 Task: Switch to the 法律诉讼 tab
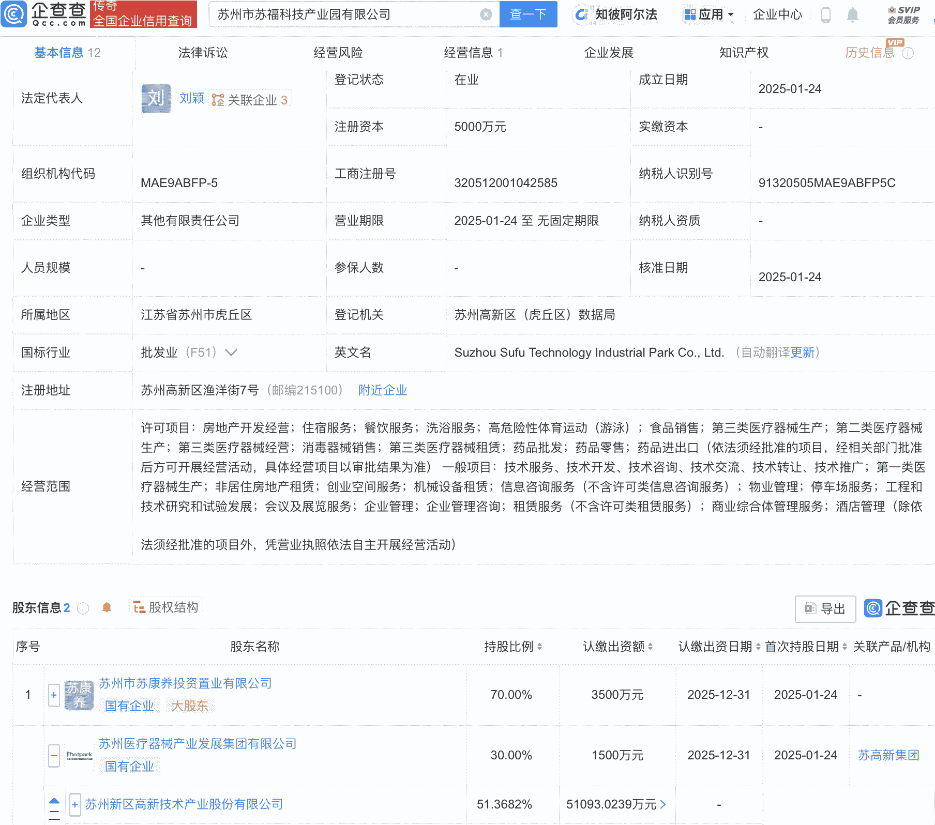coord(202,52)
